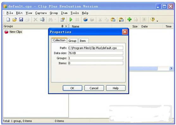Click the blue New Group toolbar icon
This screenshot has height=125, width=176.
86,20
